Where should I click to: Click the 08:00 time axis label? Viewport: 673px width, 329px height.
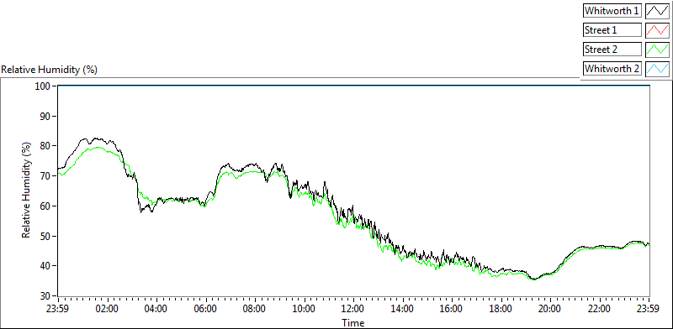[x=255, y=309]
